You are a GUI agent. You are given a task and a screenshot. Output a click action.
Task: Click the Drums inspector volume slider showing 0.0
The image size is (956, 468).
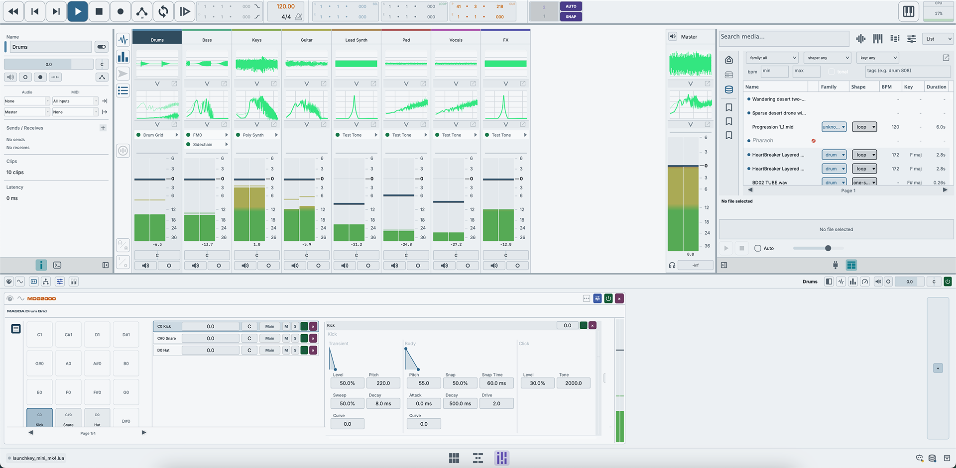pos(49,64)
